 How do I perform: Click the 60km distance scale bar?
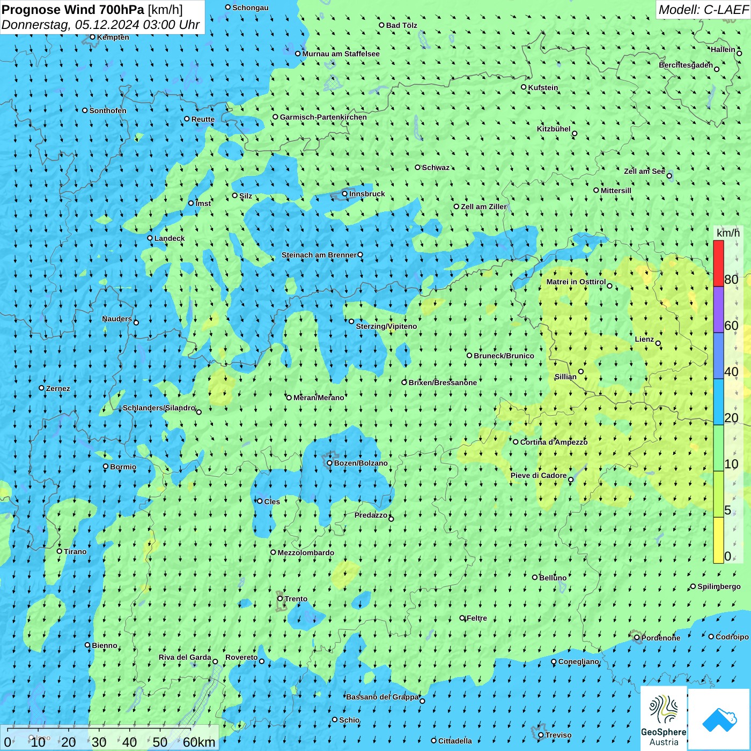(x=110, y=738)
